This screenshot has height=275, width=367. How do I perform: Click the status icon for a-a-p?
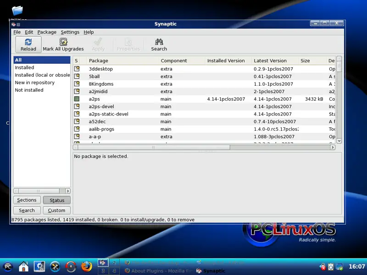pyautogui.click(x=77, y=136)
